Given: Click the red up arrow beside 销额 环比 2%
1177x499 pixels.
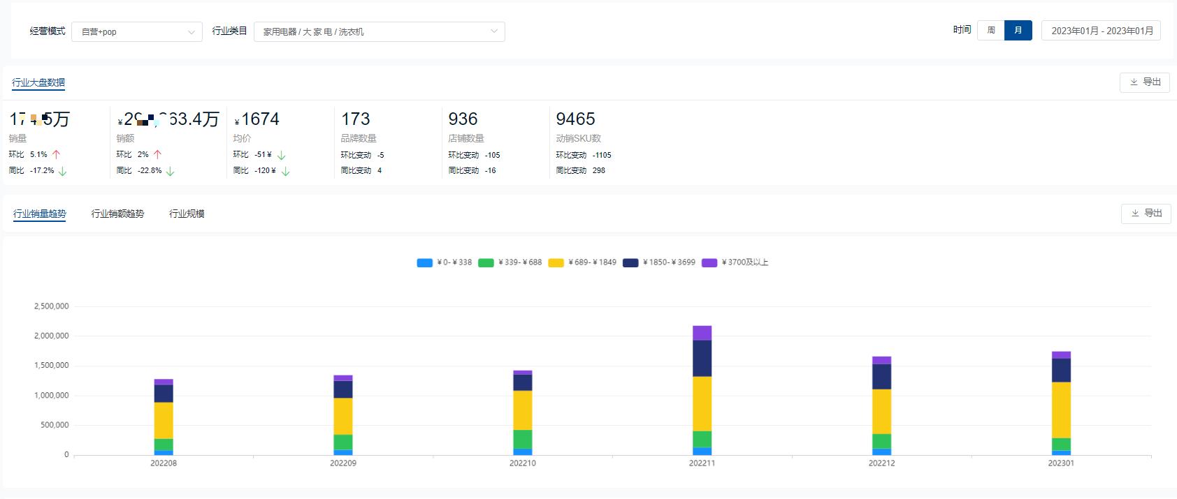Looking at the screenshot, I should click(x=157, y=155).
